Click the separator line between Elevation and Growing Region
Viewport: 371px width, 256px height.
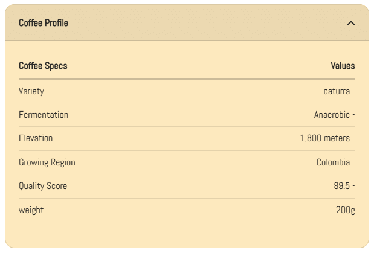pyautogui.click(x=187, y=150)
